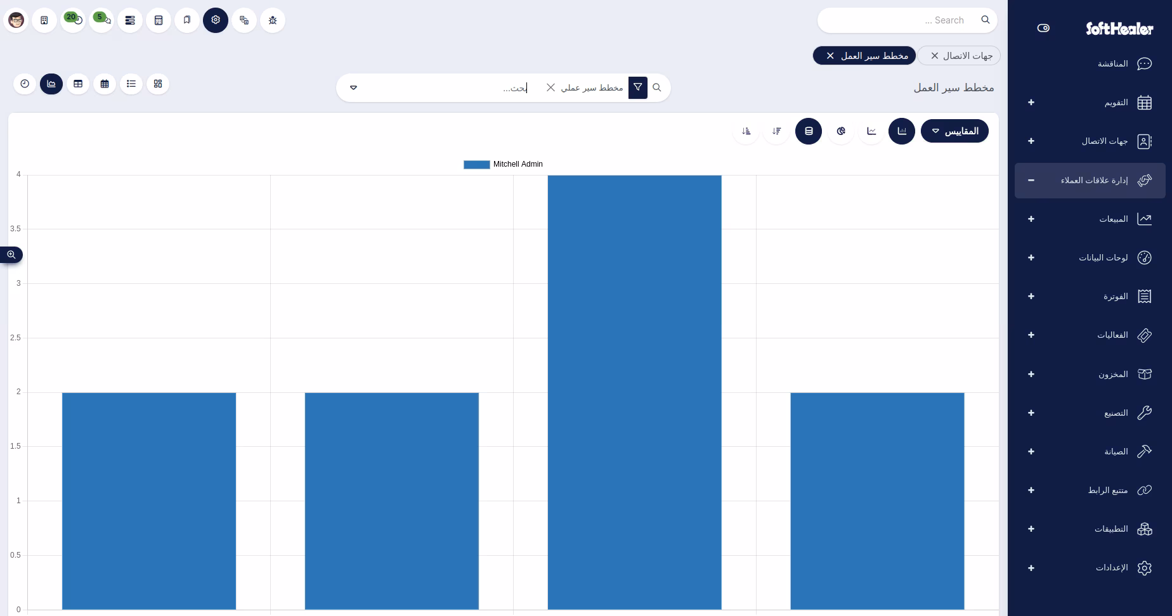Open the bookmark icon in top bar
Image resolution: width=1172 pixels, height=616 pixels.
187,20
